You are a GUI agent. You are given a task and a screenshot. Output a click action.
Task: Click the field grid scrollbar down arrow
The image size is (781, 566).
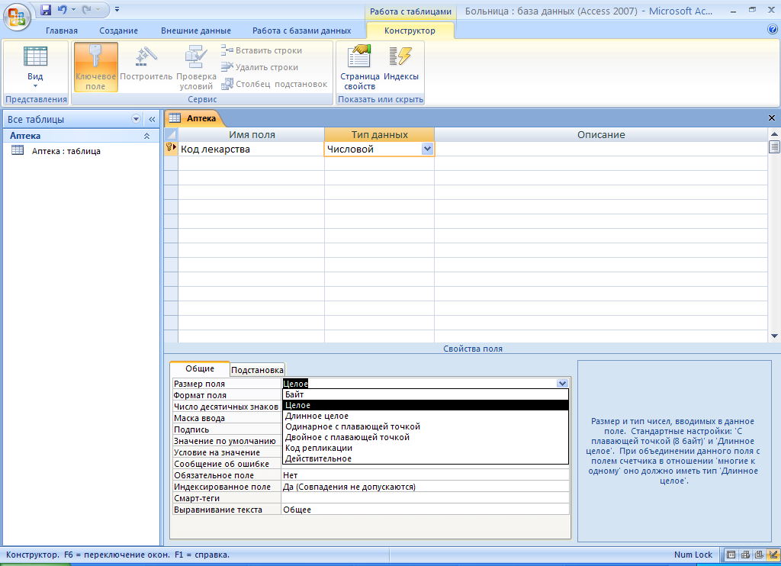774,336
